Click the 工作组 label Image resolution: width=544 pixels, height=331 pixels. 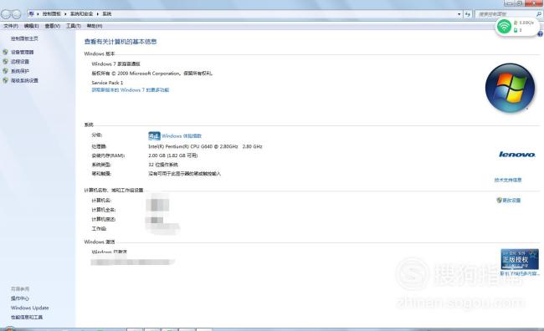pos(100,229)
